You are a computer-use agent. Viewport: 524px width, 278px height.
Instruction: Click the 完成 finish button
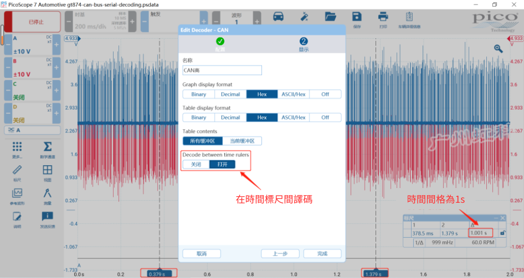(323, 253)
